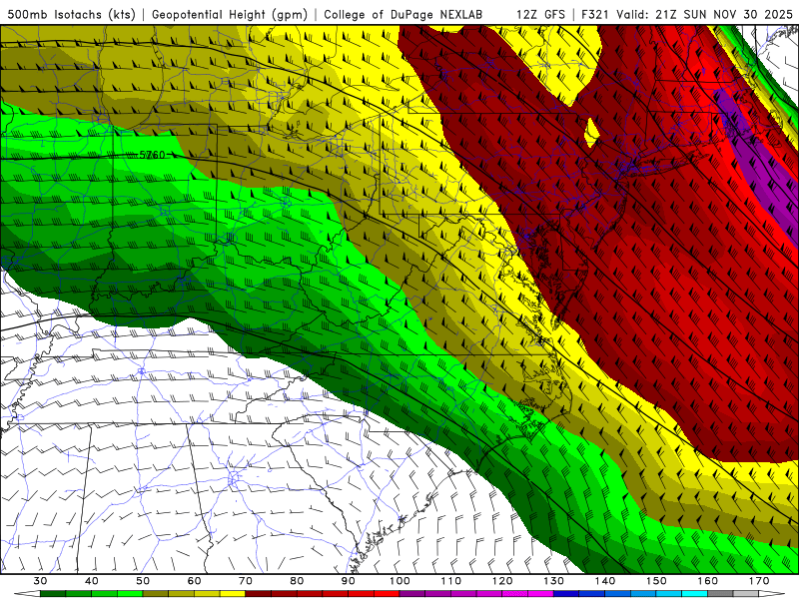The height and width of the screenshot is (599, 799).
Task: Click the '5760' height contour label
Action: click(152, 155)
